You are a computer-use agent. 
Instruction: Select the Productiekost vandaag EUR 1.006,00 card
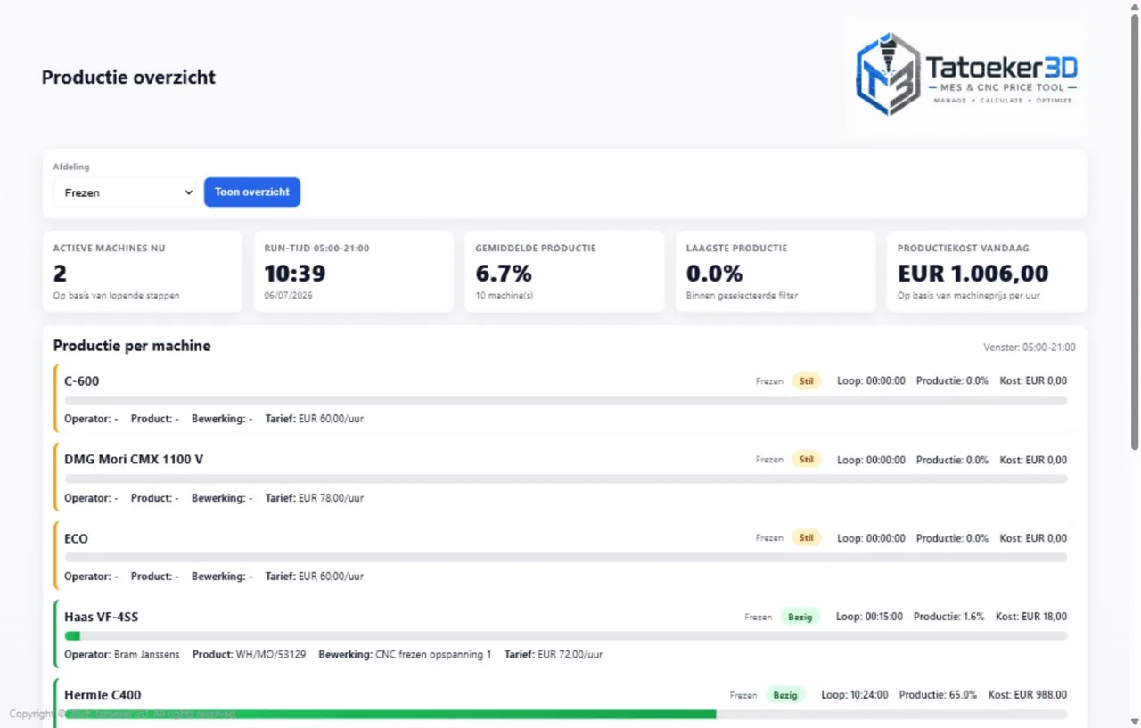click(x=987, y=272)
